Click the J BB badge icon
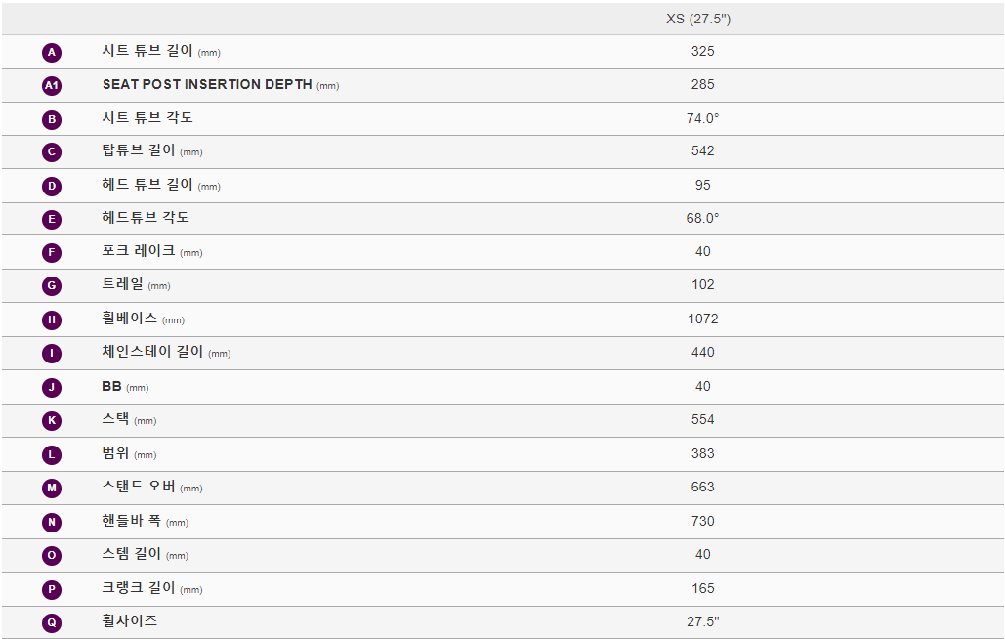The width and height of the screenshot is (1005, 639). 52,387
